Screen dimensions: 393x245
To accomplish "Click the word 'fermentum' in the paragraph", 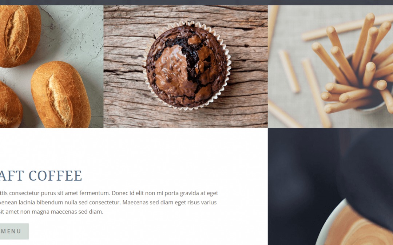I will tap(96, 193).
